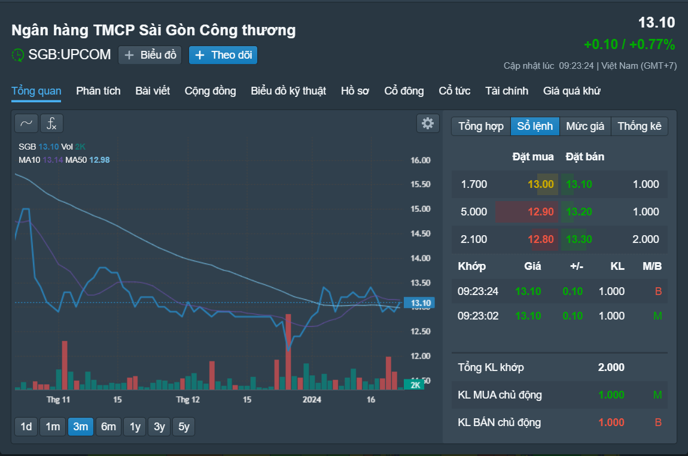Open the Hồ sơ tab
The width and height of the screenshot is (688, 456).
(355, 91)
